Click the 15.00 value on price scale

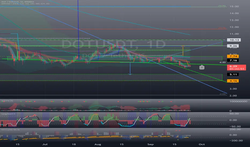[x=234, y=6]
